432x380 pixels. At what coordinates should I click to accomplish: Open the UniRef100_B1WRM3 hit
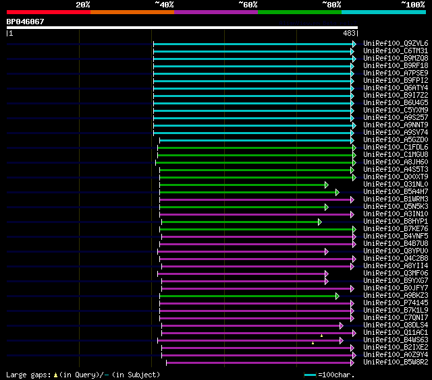point(396,199)
